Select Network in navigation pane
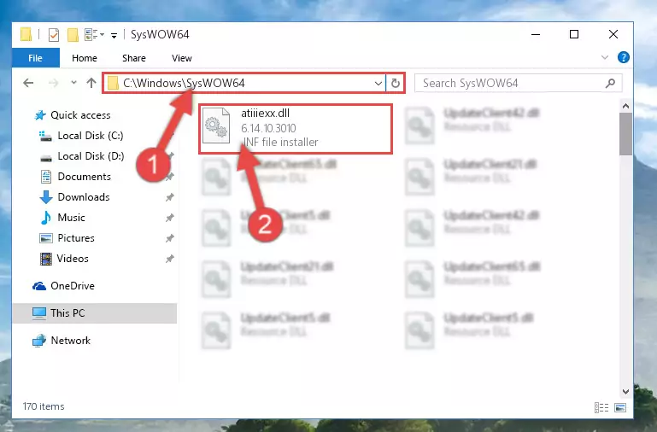 [x=71, y=341]
